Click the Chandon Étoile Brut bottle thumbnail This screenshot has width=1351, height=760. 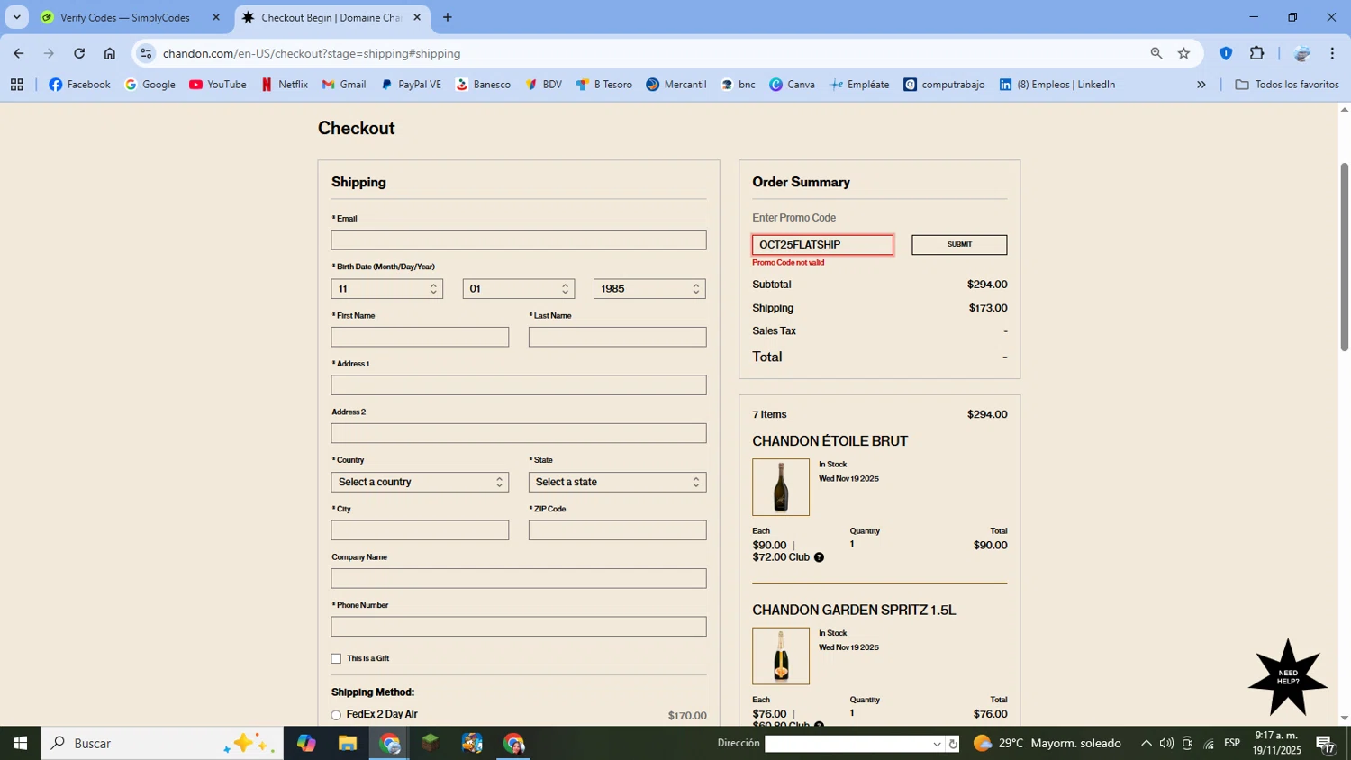pos(781,487)
